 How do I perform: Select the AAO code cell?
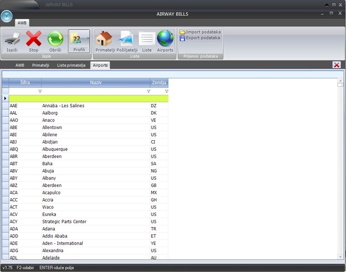(x=25, y=120)
